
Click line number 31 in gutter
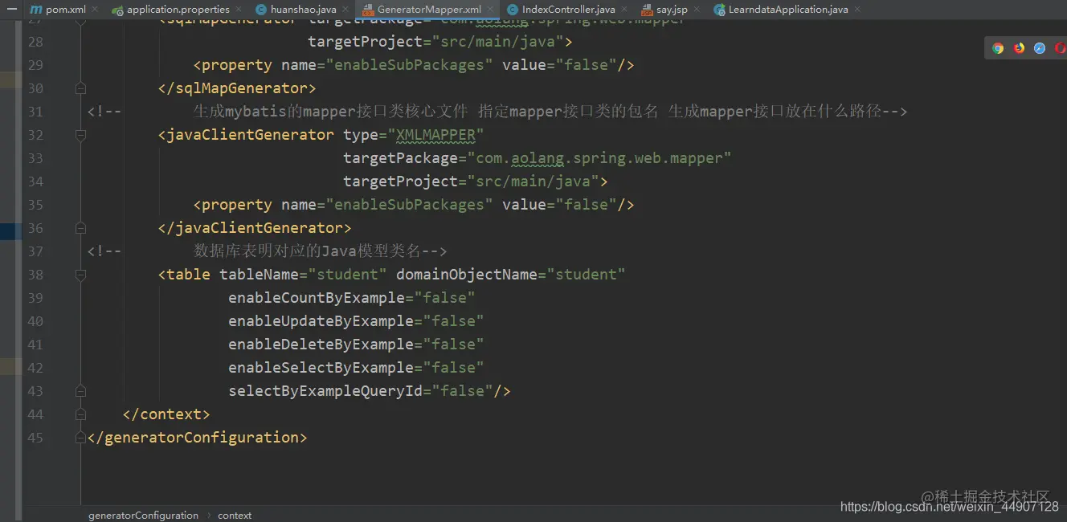35,112
